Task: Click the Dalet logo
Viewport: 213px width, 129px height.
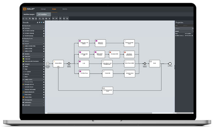Action: [29, 9]
